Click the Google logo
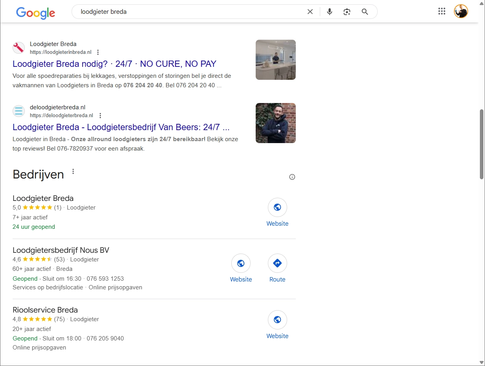Image resolution: width=485 pixels, height=366 pixels. click(35, 12)
